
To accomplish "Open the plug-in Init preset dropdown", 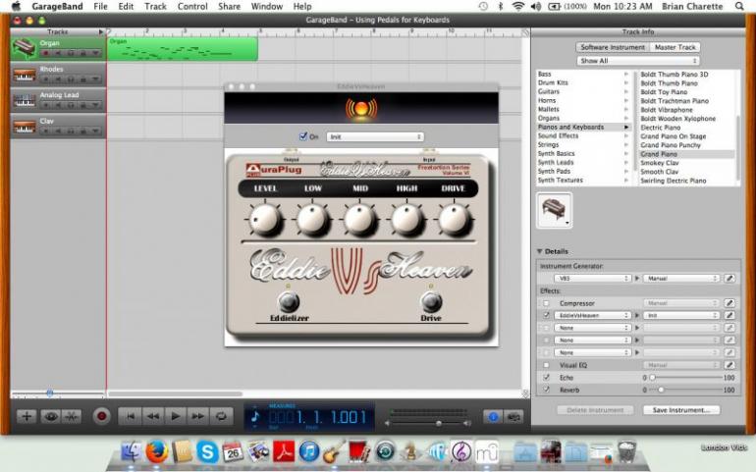I will tap(375, 137).
